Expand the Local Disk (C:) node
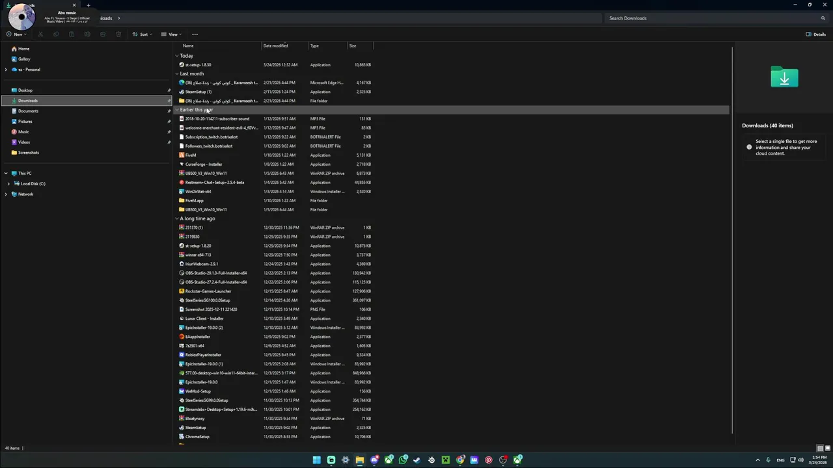833x468 pixels. (8, 184)
